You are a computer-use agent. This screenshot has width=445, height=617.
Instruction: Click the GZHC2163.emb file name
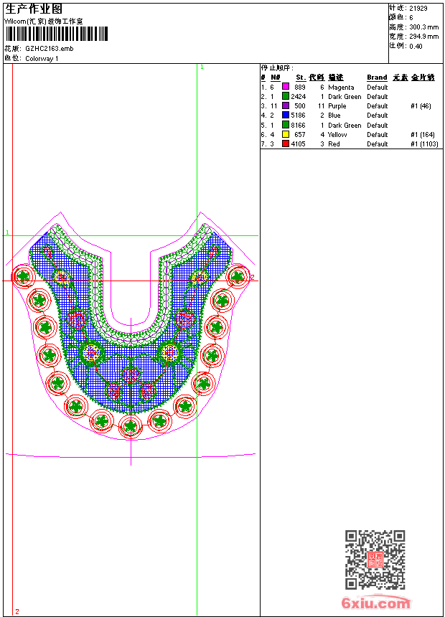point(49,49)
